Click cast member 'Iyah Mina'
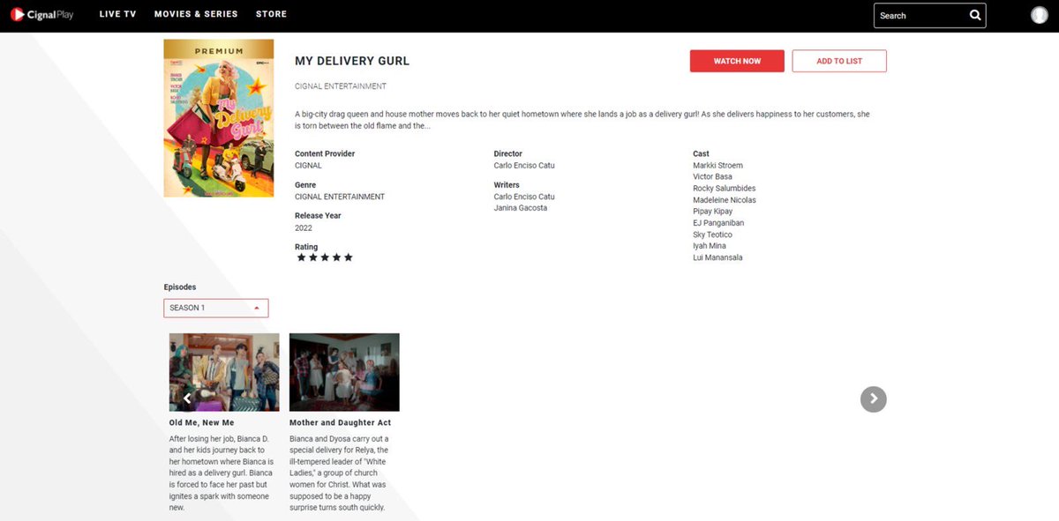Image resolution: width=1059 pixels, height=521 pixels. pos(710,246)
